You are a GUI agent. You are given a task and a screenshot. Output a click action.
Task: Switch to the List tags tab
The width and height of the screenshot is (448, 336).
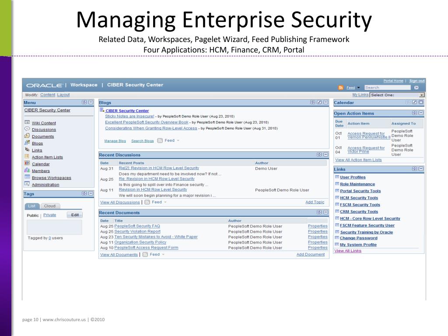click(x=31, y=206)
